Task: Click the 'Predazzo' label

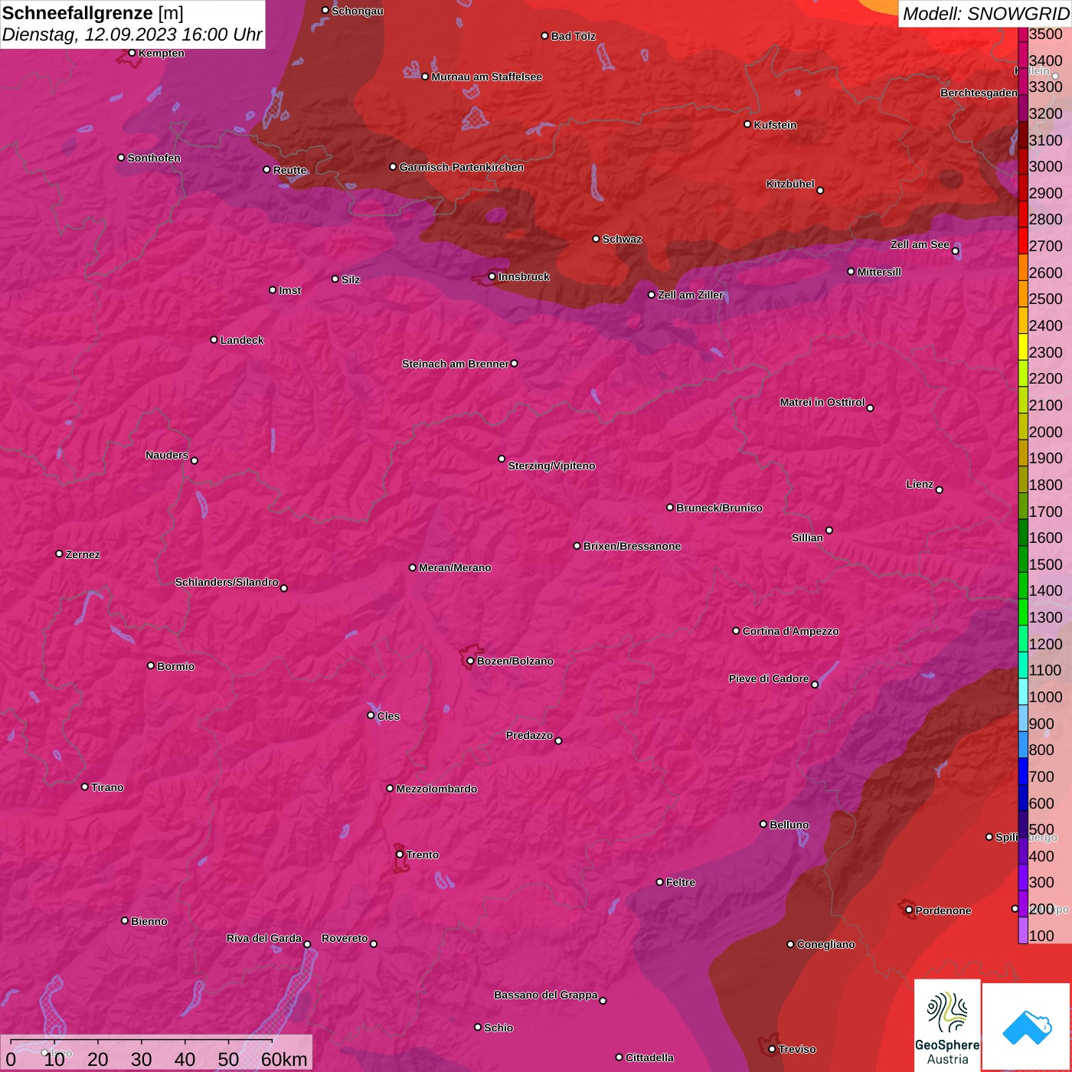Action: pyautogui.click(x=529, y=735)
